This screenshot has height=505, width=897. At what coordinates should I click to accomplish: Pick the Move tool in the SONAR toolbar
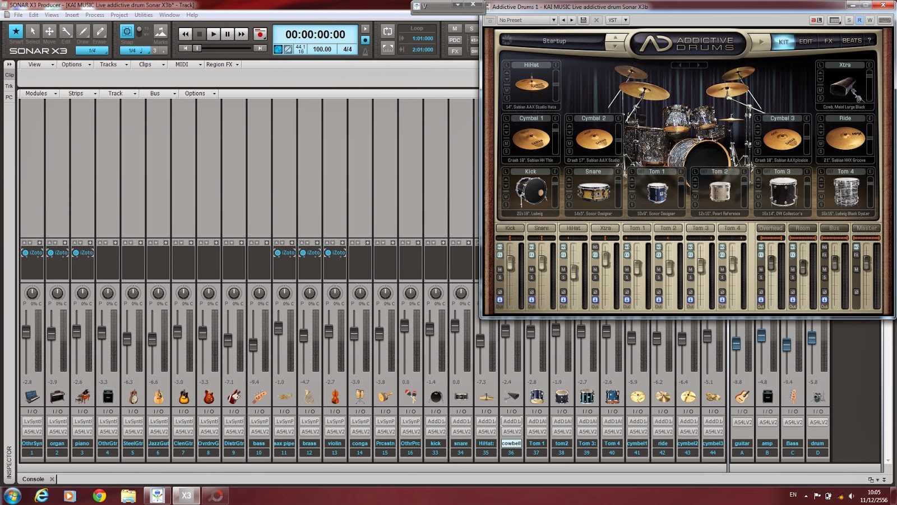click(49, 31)
